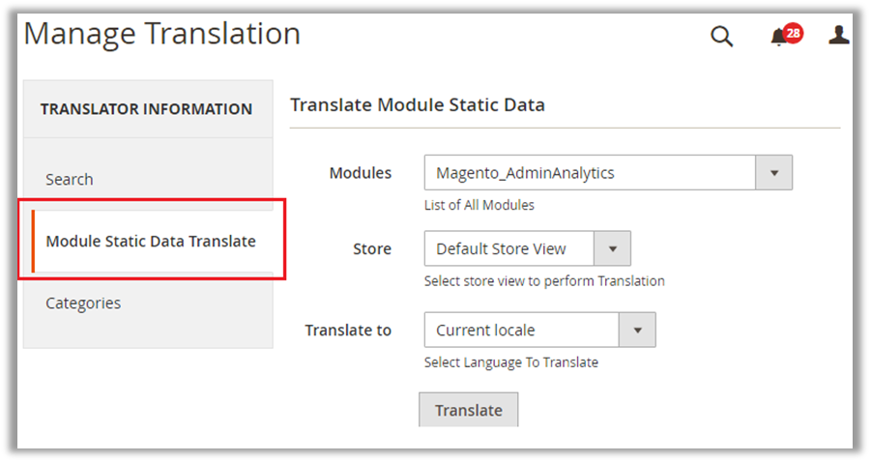Screen dimensions: 871x462
Task: Open the Modules dropdown showing Magento_AdminAnalytics
Action: tap(590, 173)
